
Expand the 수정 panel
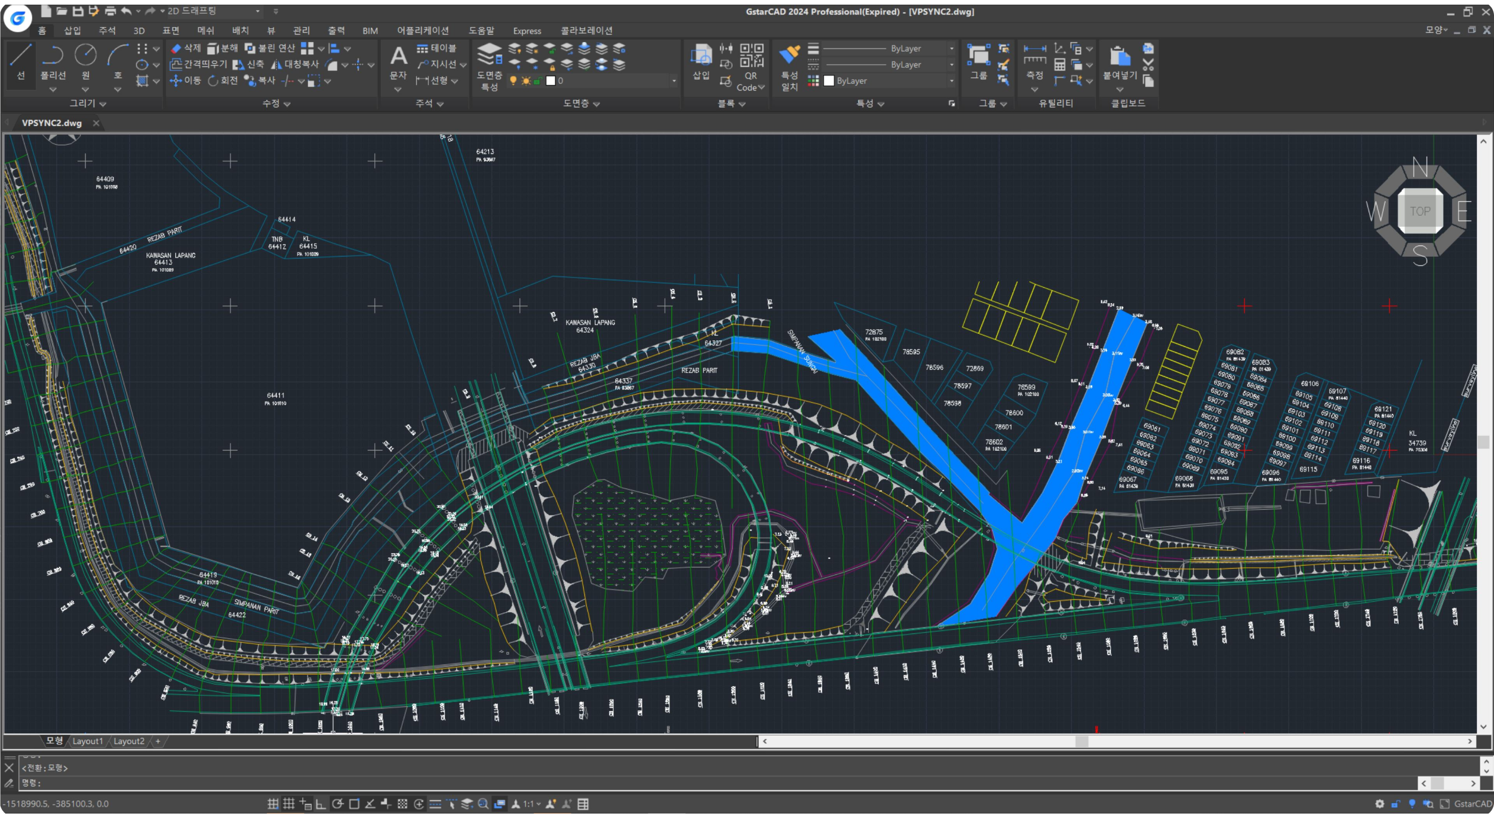(276, 103)
